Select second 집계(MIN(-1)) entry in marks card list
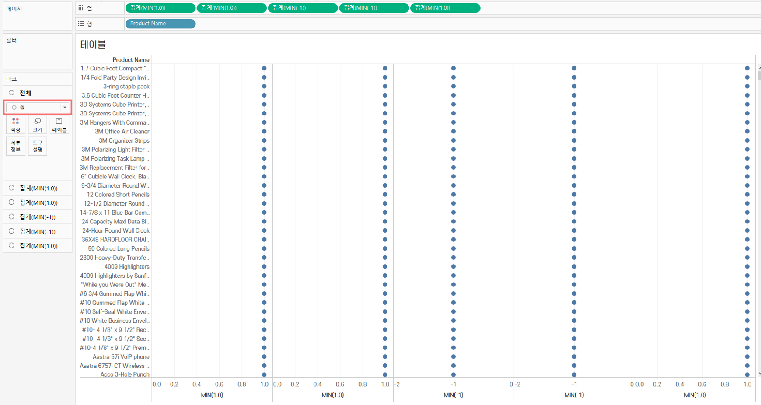 point(38,231)
